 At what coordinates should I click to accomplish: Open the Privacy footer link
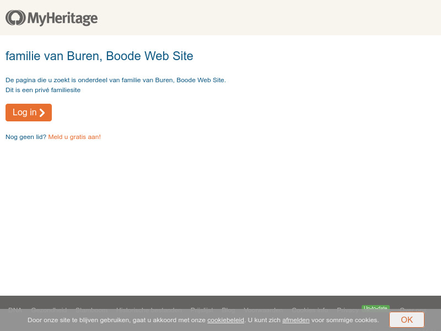tap(347, 310)
